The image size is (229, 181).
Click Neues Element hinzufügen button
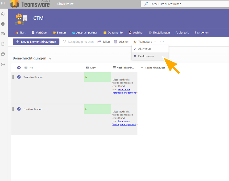[36, 42]
